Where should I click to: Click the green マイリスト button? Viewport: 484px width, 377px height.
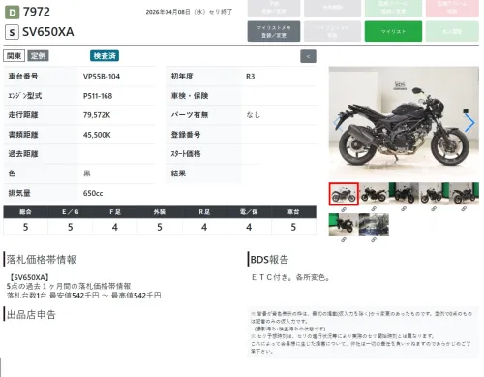[393, 31]
